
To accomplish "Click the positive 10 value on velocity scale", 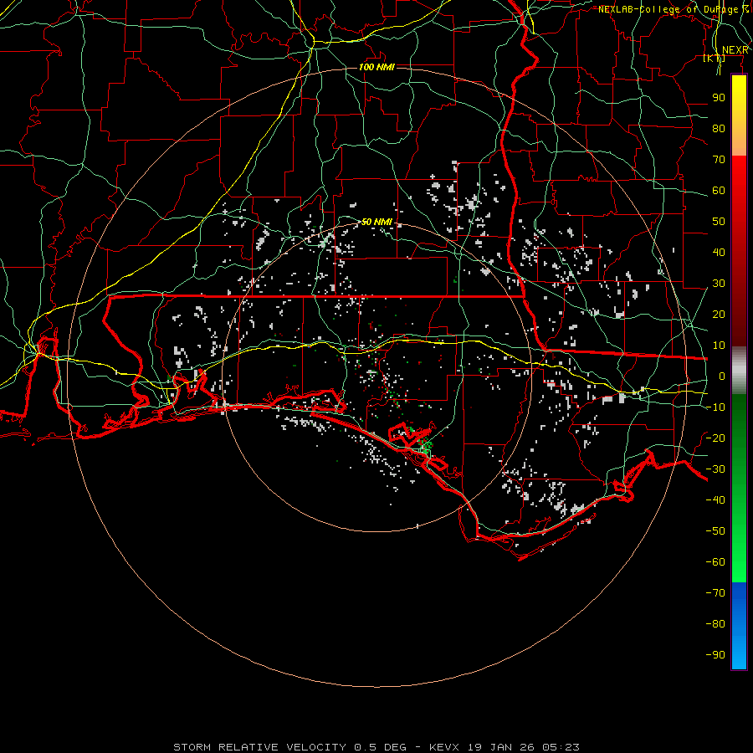I will (719, 346).
